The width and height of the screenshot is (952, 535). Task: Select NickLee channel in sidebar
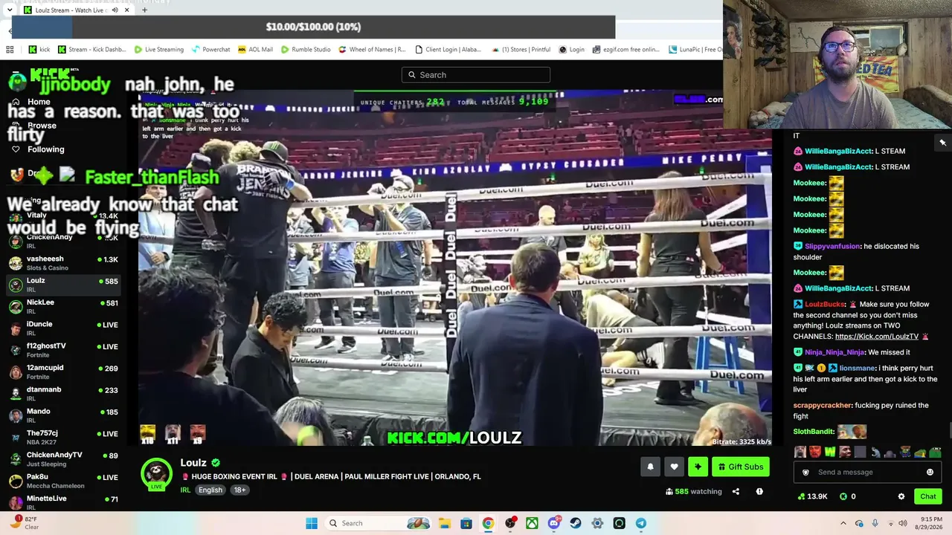(63, 306)
